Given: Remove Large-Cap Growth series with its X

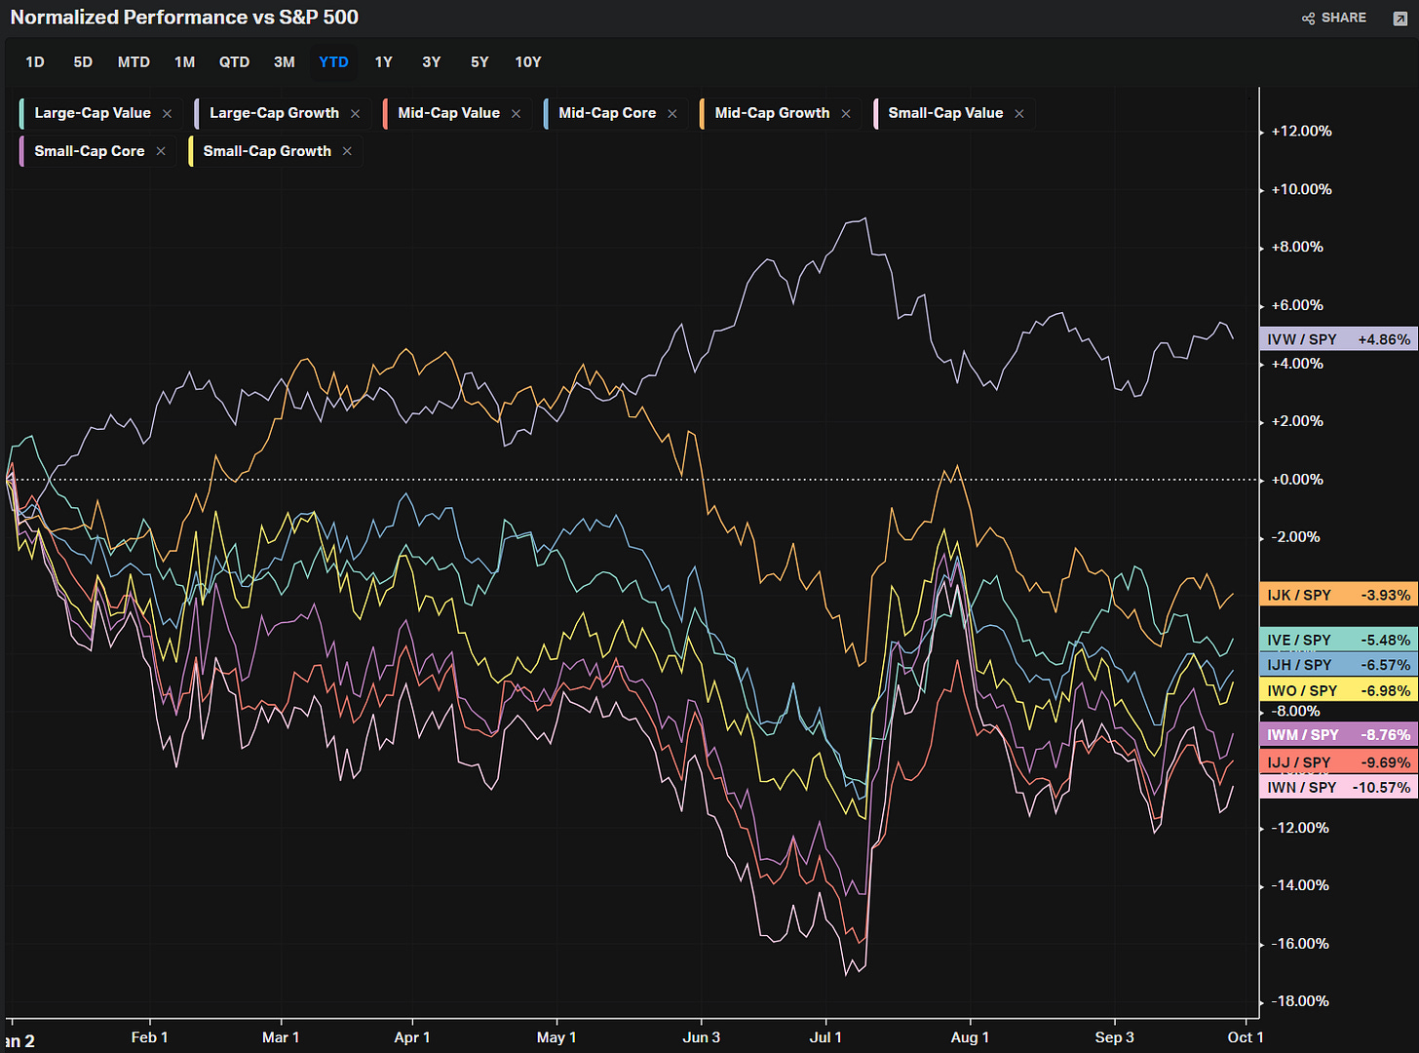Looking at the screenshot, I should point(355,114).
